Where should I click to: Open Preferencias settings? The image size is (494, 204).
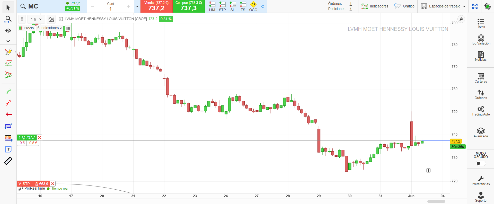(x=481, y=181)
